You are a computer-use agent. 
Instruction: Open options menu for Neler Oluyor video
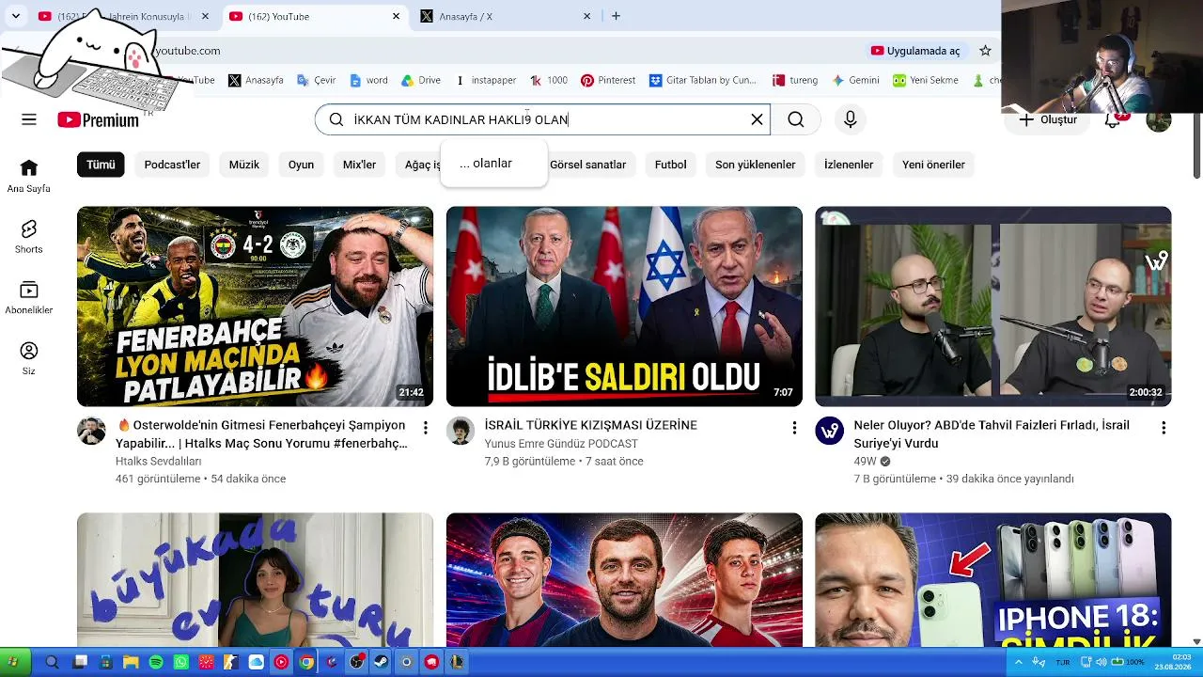1164,428
